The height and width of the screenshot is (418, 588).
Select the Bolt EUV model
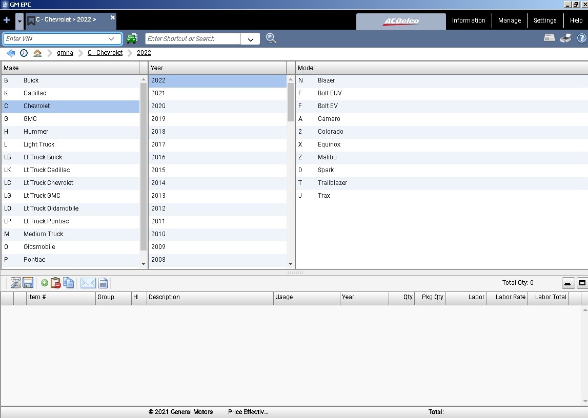pos(442,93)
